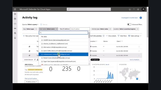
Task: Click the Microsoft Corporation tag
Action: tap(35, 70)
